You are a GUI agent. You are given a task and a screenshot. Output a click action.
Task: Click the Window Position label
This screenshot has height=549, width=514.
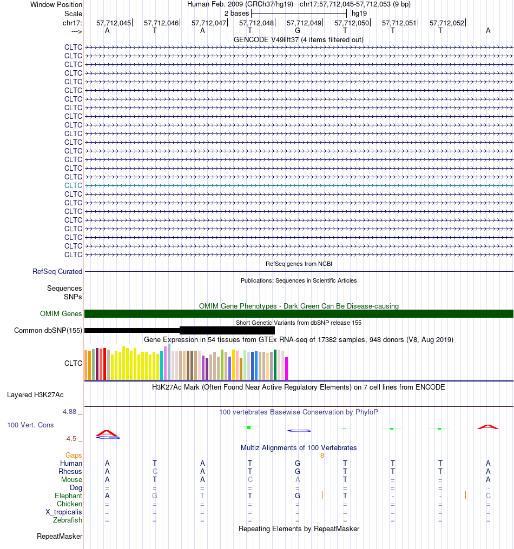[x=56, y=4]
